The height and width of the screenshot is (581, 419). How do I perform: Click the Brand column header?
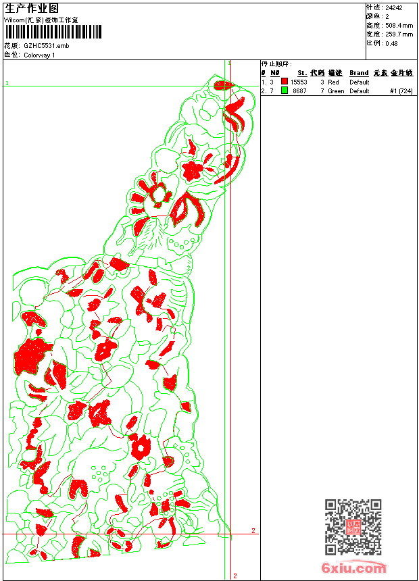(359, 73)
